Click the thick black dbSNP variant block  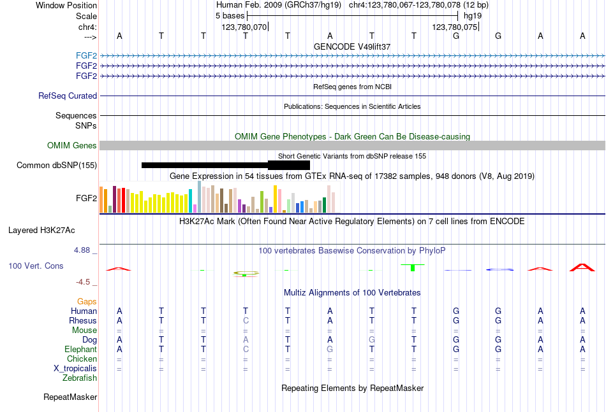(x=289, y=165)
